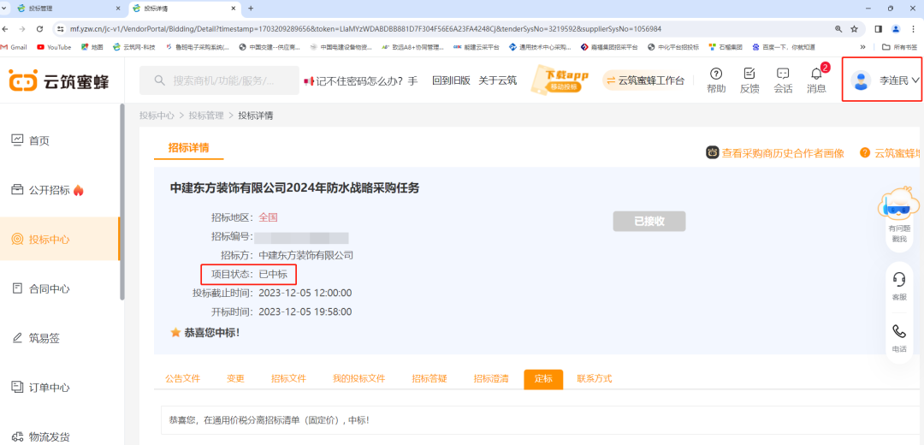Click the 投标截止时间 2023-12-05 12:00:00 text
Screen dimensions: 924x445
tap(272, 293)
